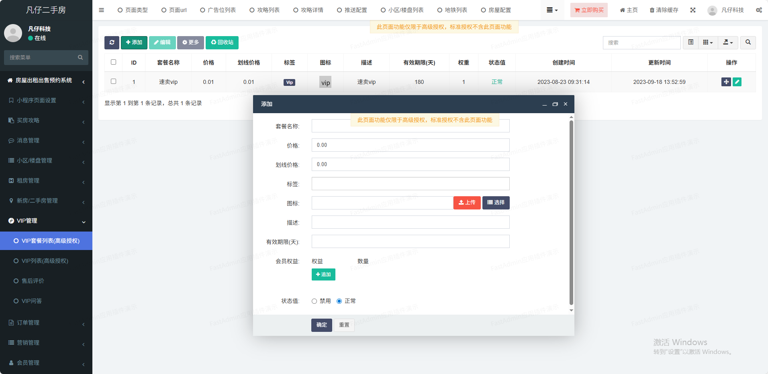Screen dimensions: 768x374
Task: Open the columns visibility dropdown
Action: tap(708, 43)
